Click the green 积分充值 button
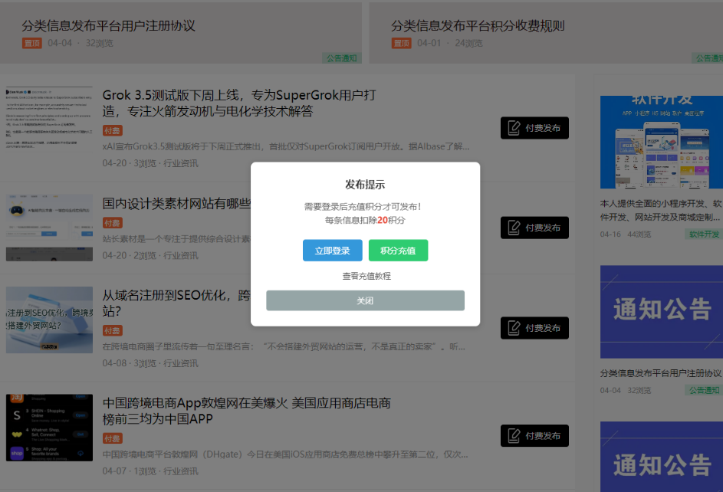 click(399, 250)
